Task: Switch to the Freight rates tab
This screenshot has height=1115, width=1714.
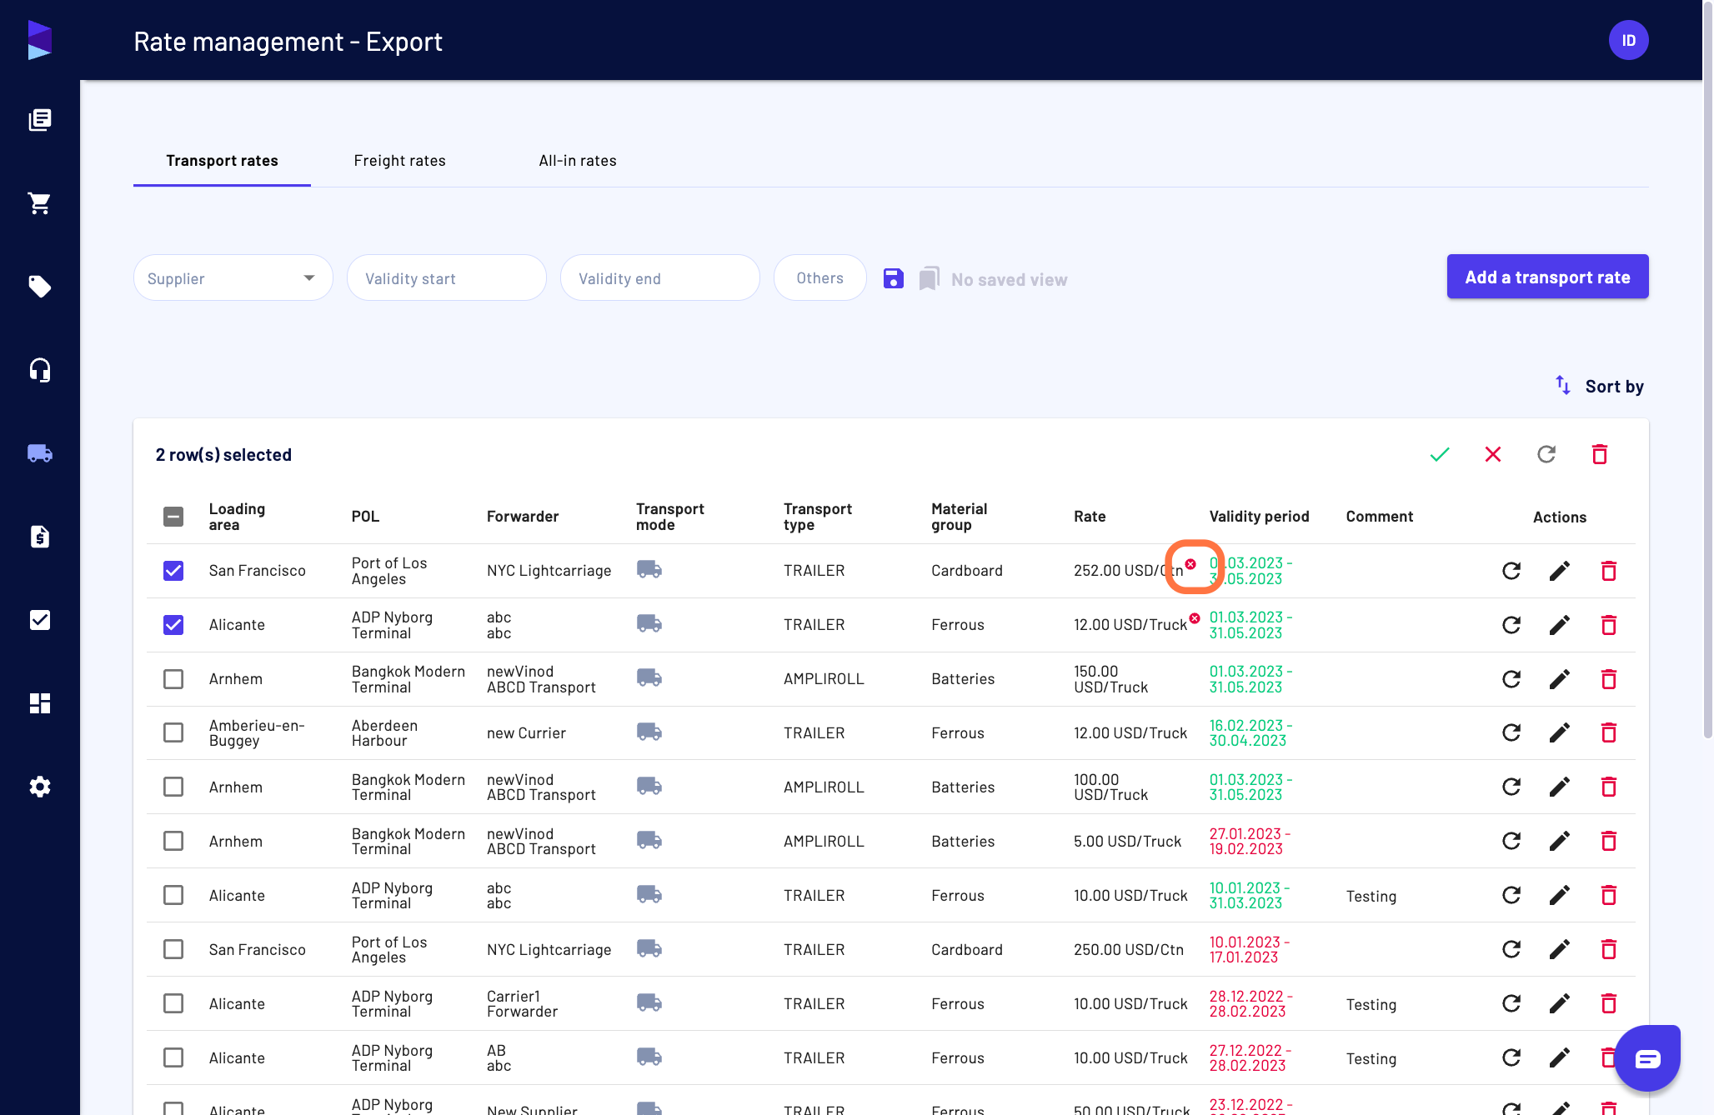Action: (399, 161)
